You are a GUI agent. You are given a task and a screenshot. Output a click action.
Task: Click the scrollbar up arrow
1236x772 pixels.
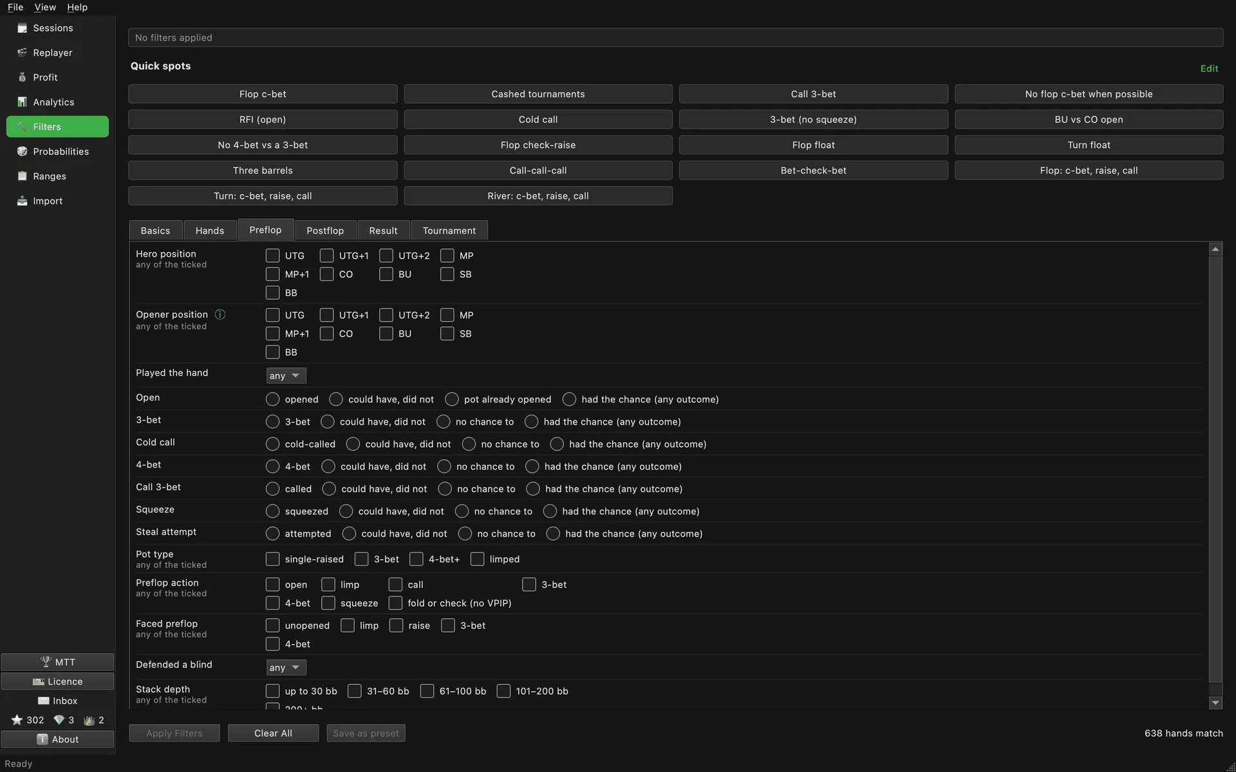pos(1215,249)
